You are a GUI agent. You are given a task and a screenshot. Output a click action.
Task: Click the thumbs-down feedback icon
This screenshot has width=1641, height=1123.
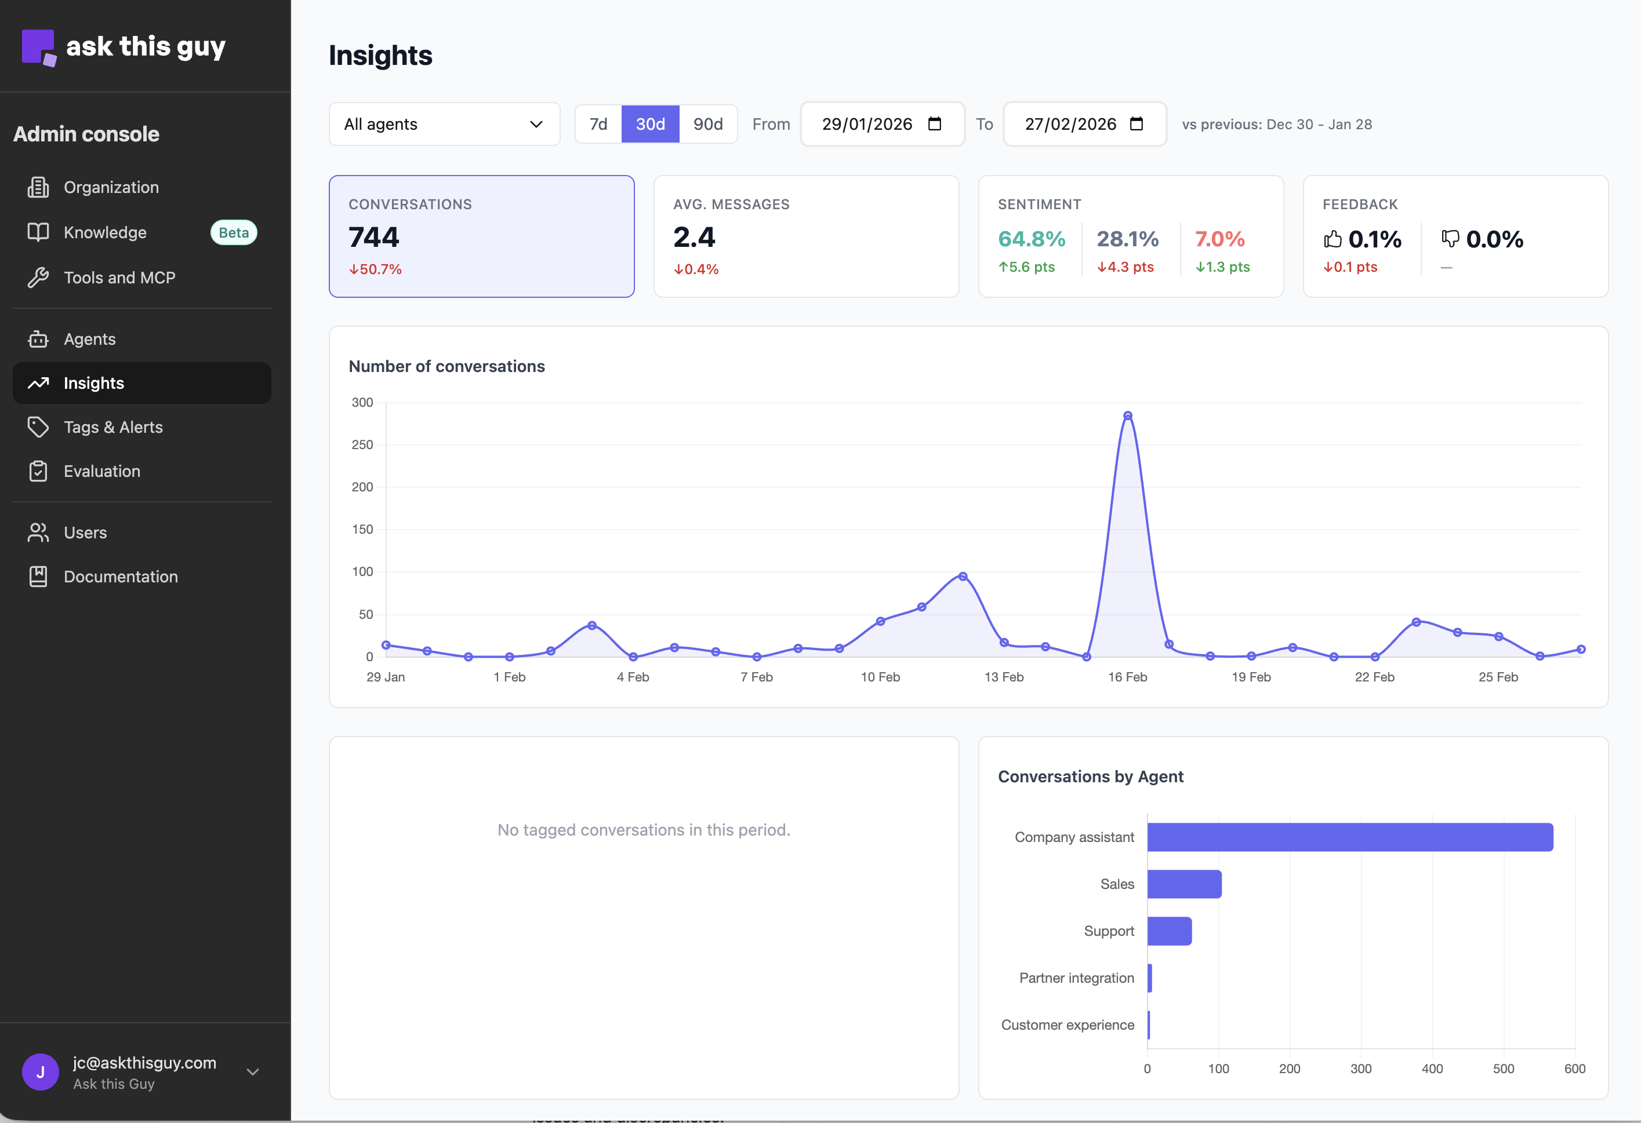coord(1450,239)
